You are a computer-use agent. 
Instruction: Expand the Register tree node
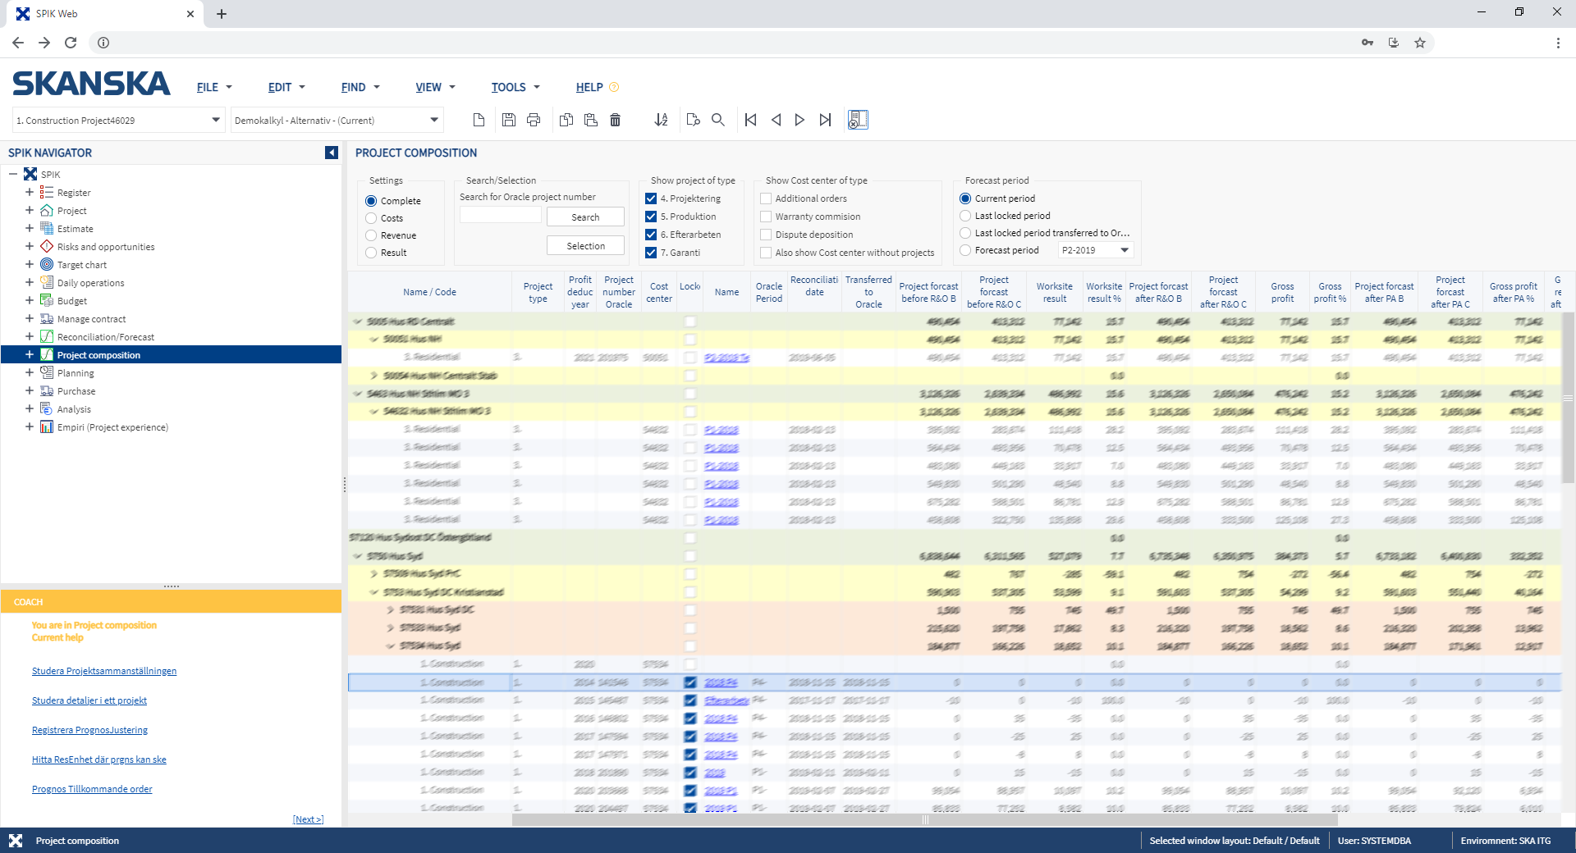30,192
